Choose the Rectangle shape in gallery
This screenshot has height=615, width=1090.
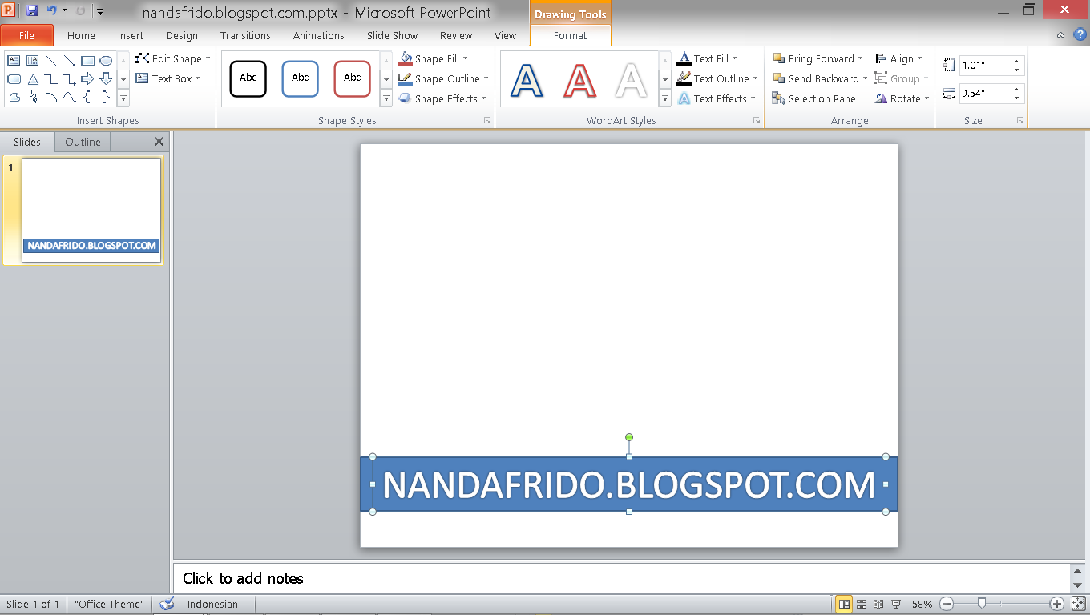tap(87, 60)
